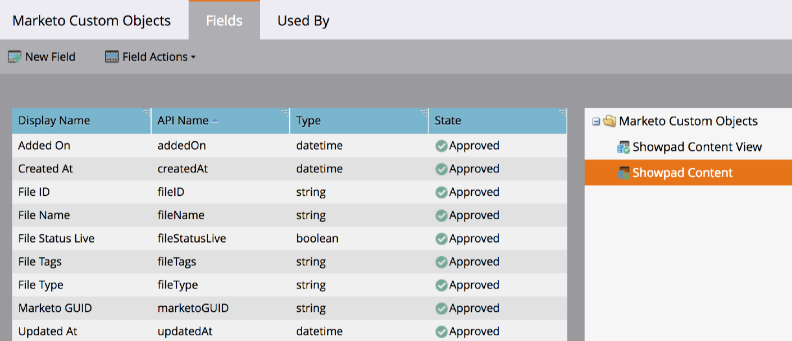Image resolution: width=792 pixels, height=341 pixels.
Task: Click the Approved check icon on Added On row
Action: (441, 145)
